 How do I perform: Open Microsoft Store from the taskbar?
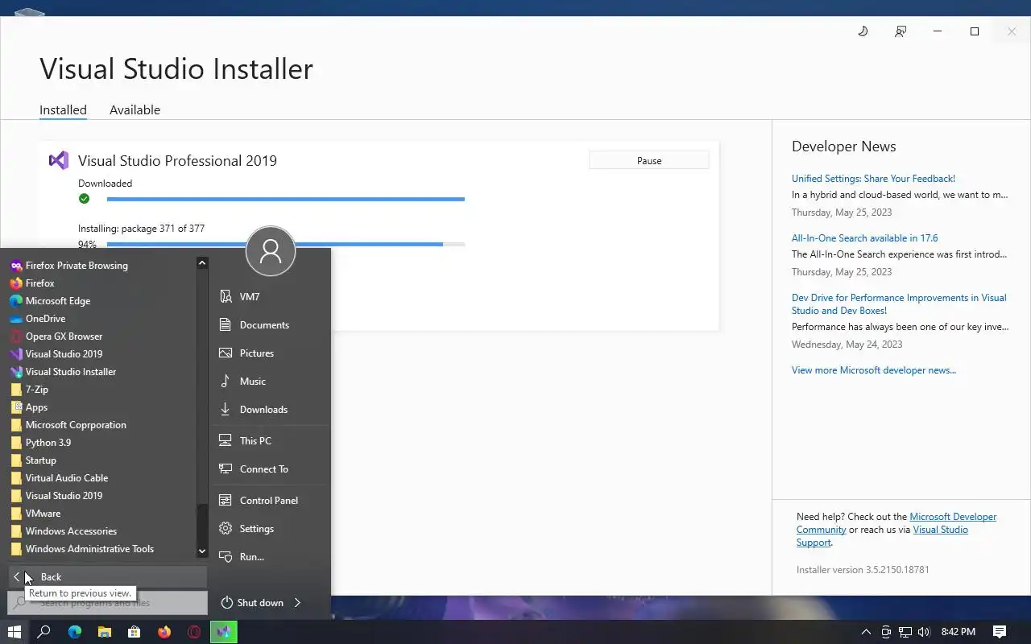[134, 632]
